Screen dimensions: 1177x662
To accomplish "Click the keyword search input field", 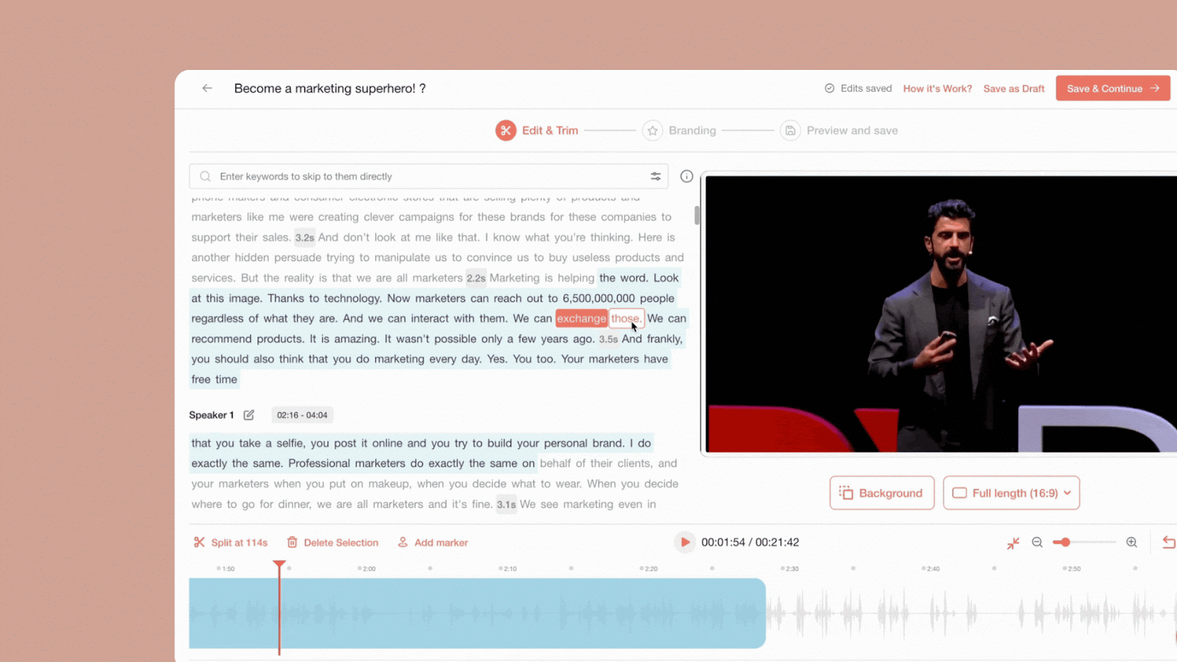I will [427, 177].
